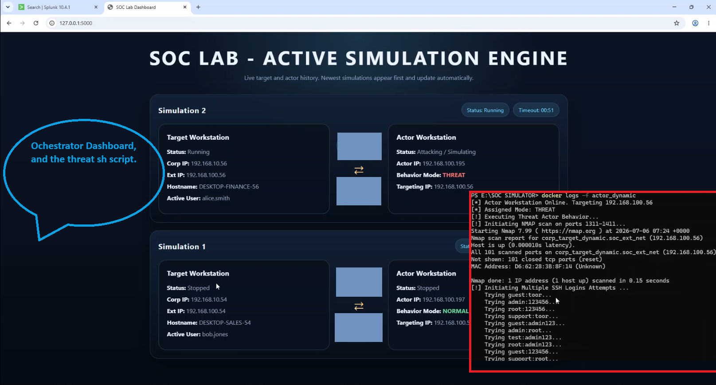The image size is (716, 385).
Task: Click the lower blue placeholder image in Simulation 2
Action: [359, 191]
